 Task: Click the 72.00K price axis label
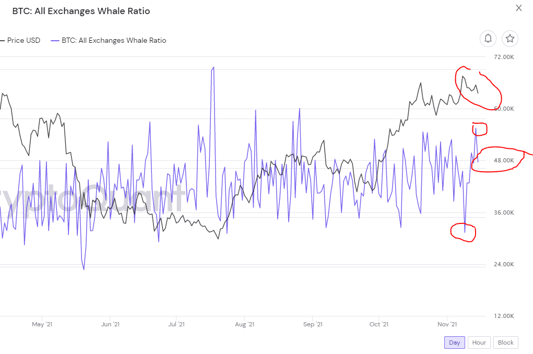500,57
